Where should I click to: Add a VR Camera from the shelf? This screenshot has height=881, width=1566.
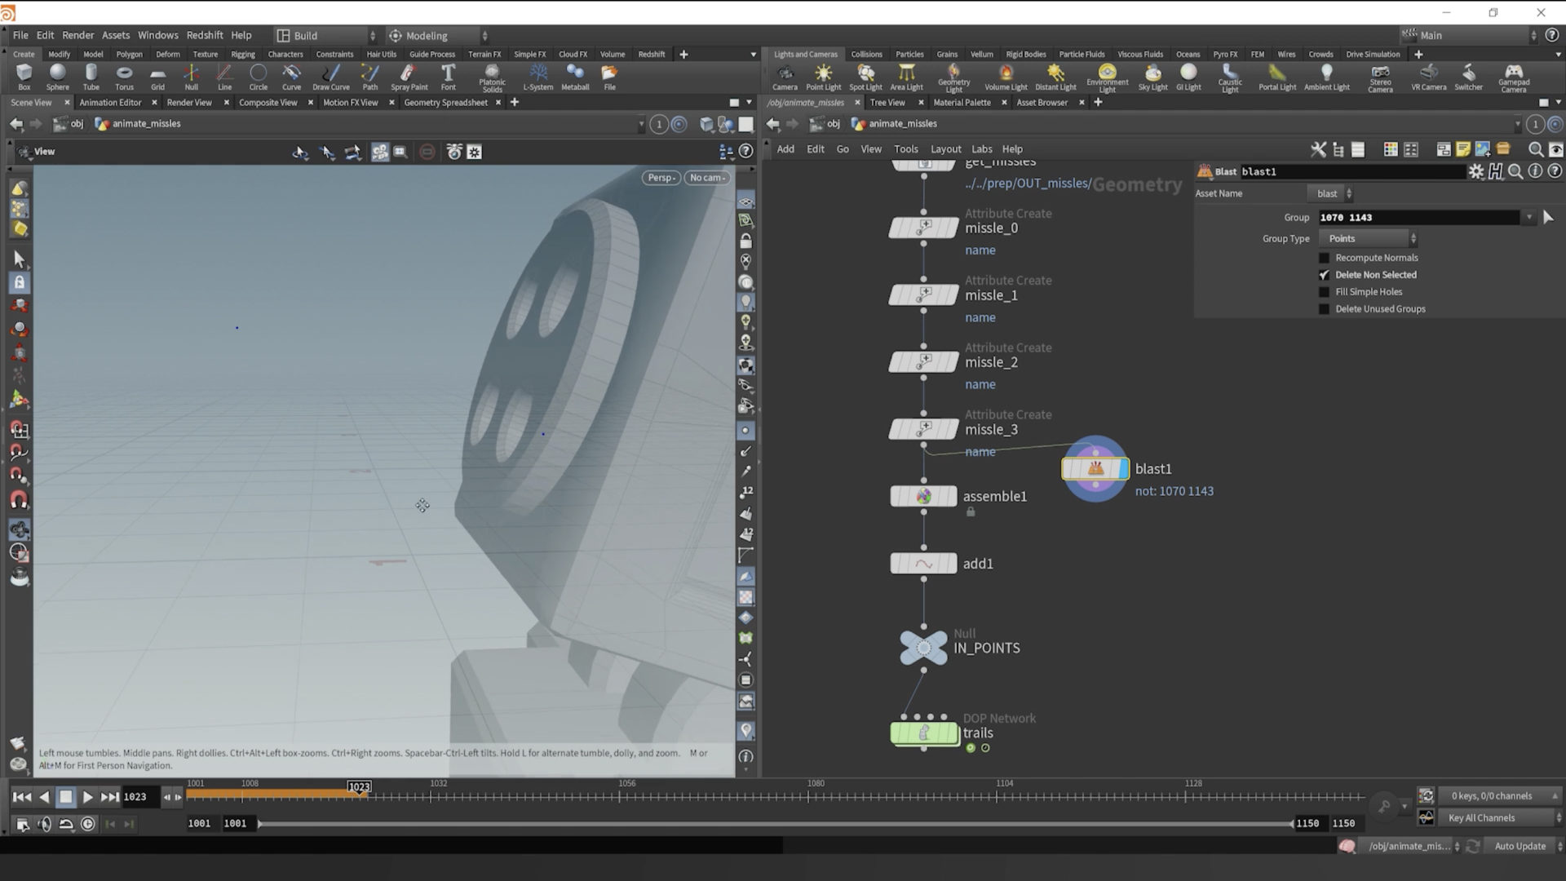(1428, 77)
